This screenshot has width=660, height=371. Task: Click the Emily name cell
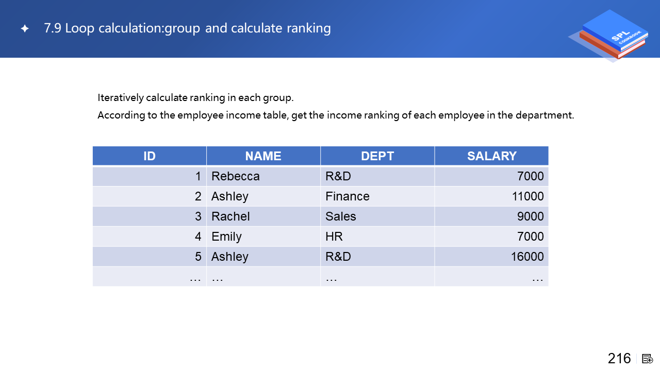click(x=226, y=237)
